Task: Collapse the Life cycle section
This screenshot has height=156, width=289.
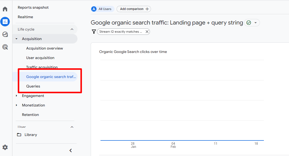Action: pyautogui.click(x=72, y=29)
